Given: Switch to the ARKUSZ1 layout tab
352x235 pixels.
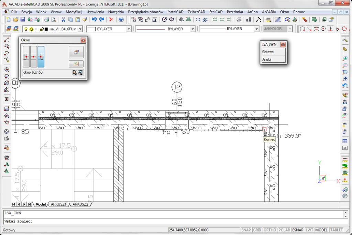Looking at the screenshot, I should coord(58,204).
